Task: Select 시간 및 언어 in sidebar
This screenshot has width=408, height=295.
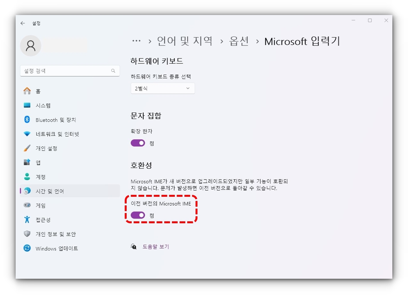Action: pos(70,191)
